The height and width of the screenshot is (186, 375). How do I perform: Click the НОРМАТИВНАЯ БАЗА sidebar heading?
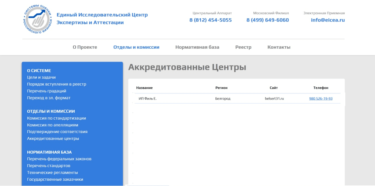click(49, 152)
